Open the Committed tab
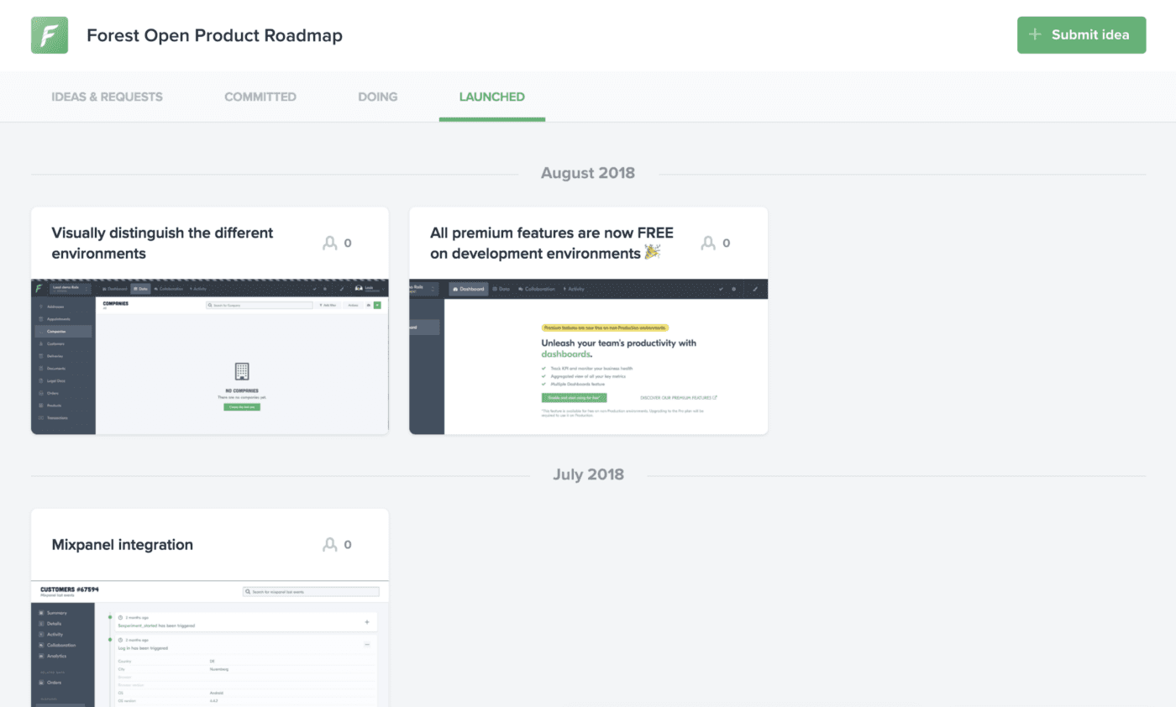Screen dimensions: 1176x707 tap(260, 97)
